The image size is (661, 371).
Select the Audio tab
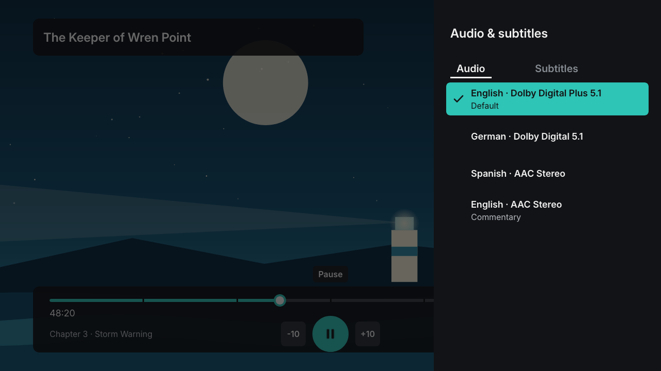point(471,69)
